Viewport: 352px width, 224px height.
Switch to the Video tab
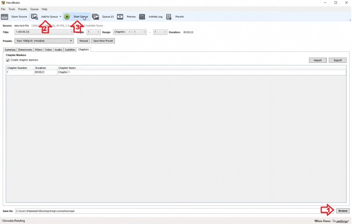pyautogui.click(x=48, y=50)
